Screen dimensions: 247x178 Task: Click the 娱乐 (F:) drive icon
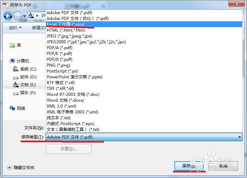coord(15,93)
